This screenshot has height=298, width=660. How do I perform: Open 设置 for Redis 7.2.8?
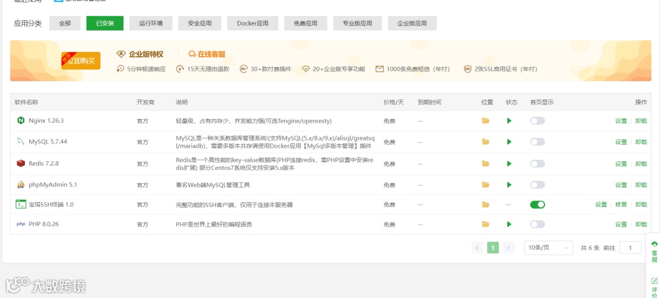pos(621,164)
